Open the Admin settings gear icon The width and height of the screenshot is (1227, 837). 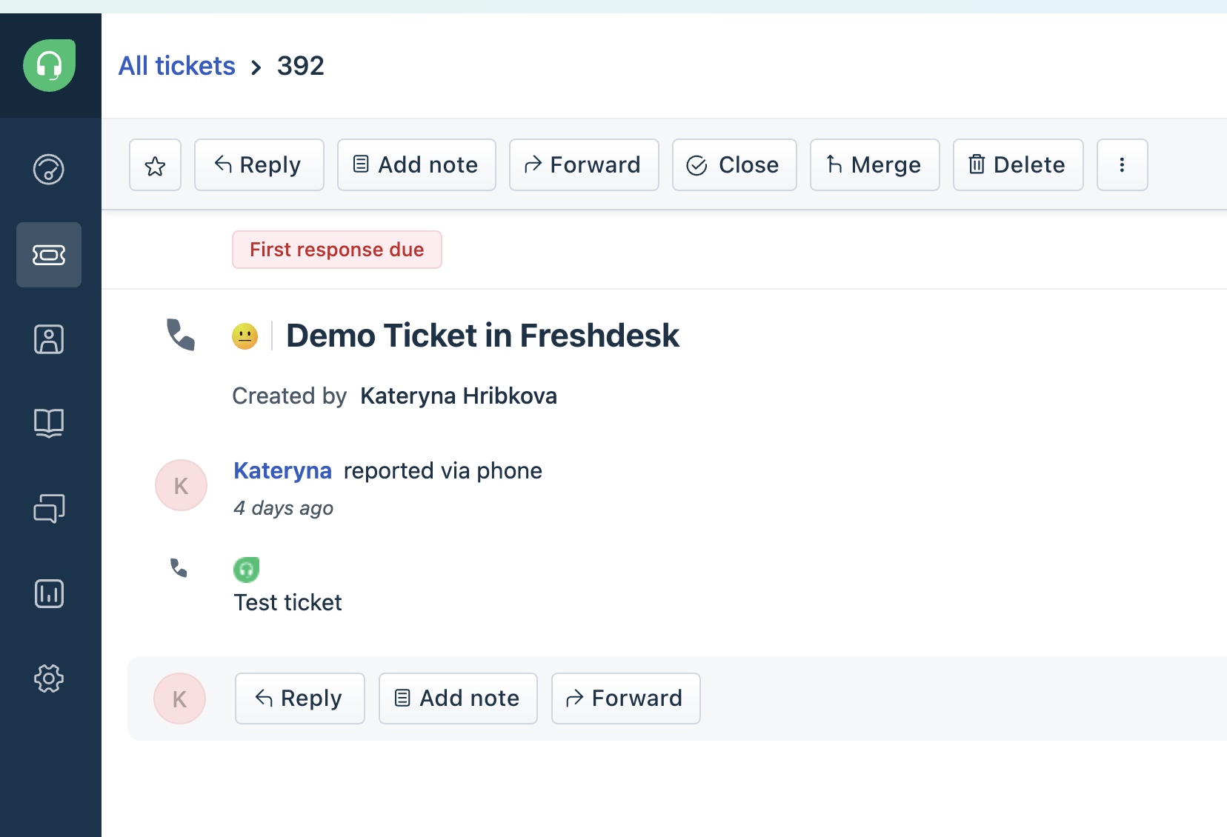49,678
